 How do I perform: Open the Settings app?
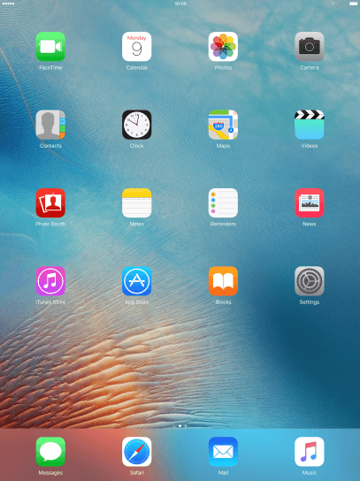point(310,281)
